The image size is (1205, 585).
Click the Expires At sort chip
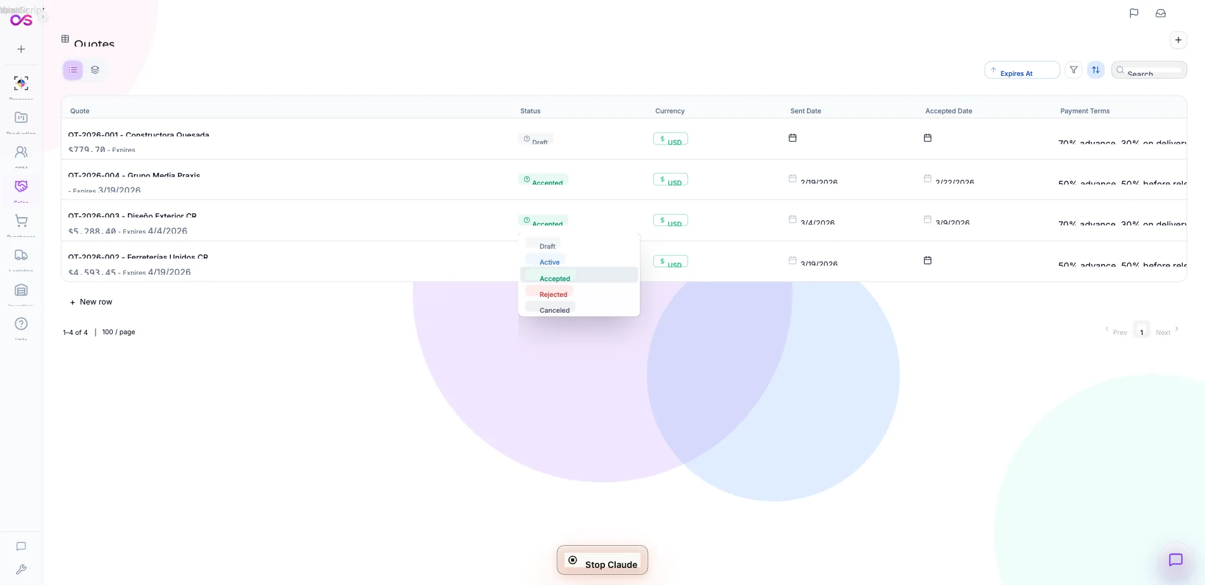pos(1022,70)
